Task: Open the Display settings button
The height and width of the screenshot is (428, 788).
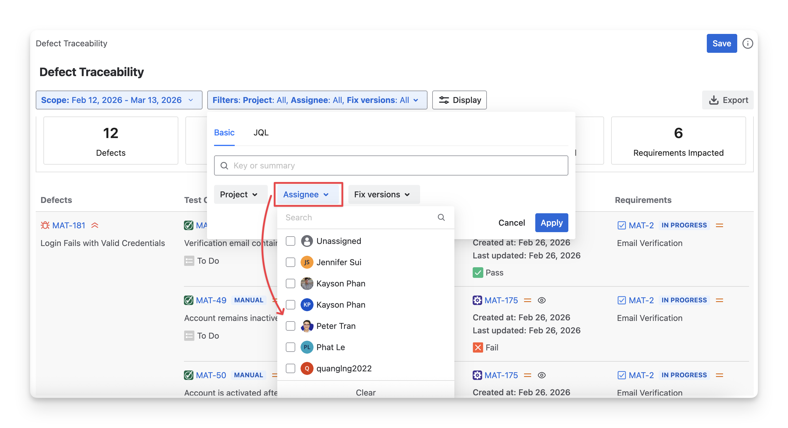Action: pyautogui.click(x=459, y=100)
